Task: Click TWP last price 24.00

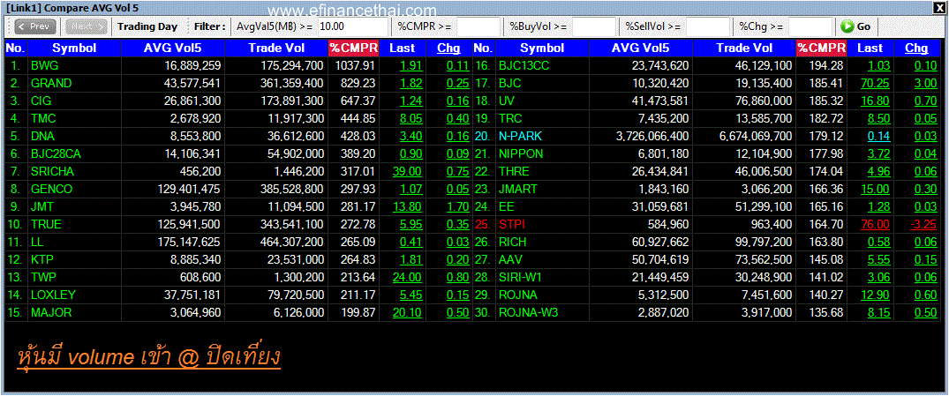Action: (x=408, y=278)
